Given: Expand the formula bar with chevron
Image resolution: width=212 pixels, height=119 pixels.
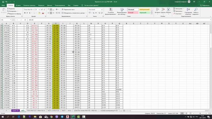Looking at the screenshot, I should click(x=210, y=20).
